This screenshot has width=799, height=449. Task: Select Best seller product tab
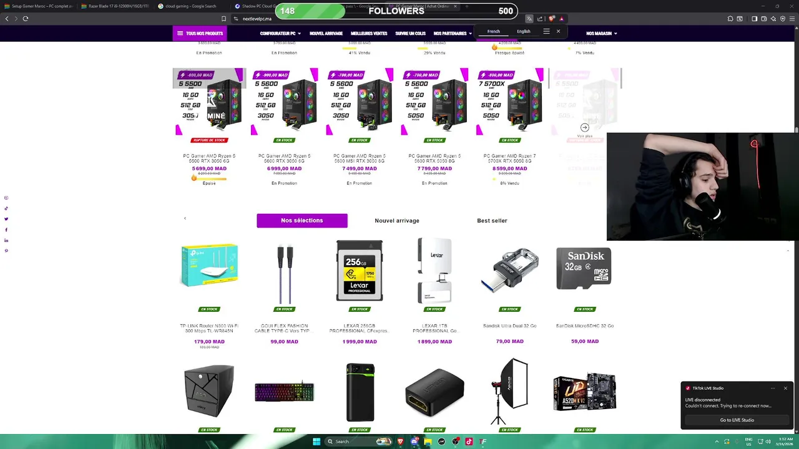pos(492,221)
